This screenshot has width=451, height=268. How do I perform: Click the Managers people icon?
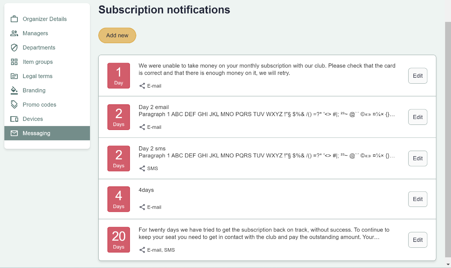(14, 33)
